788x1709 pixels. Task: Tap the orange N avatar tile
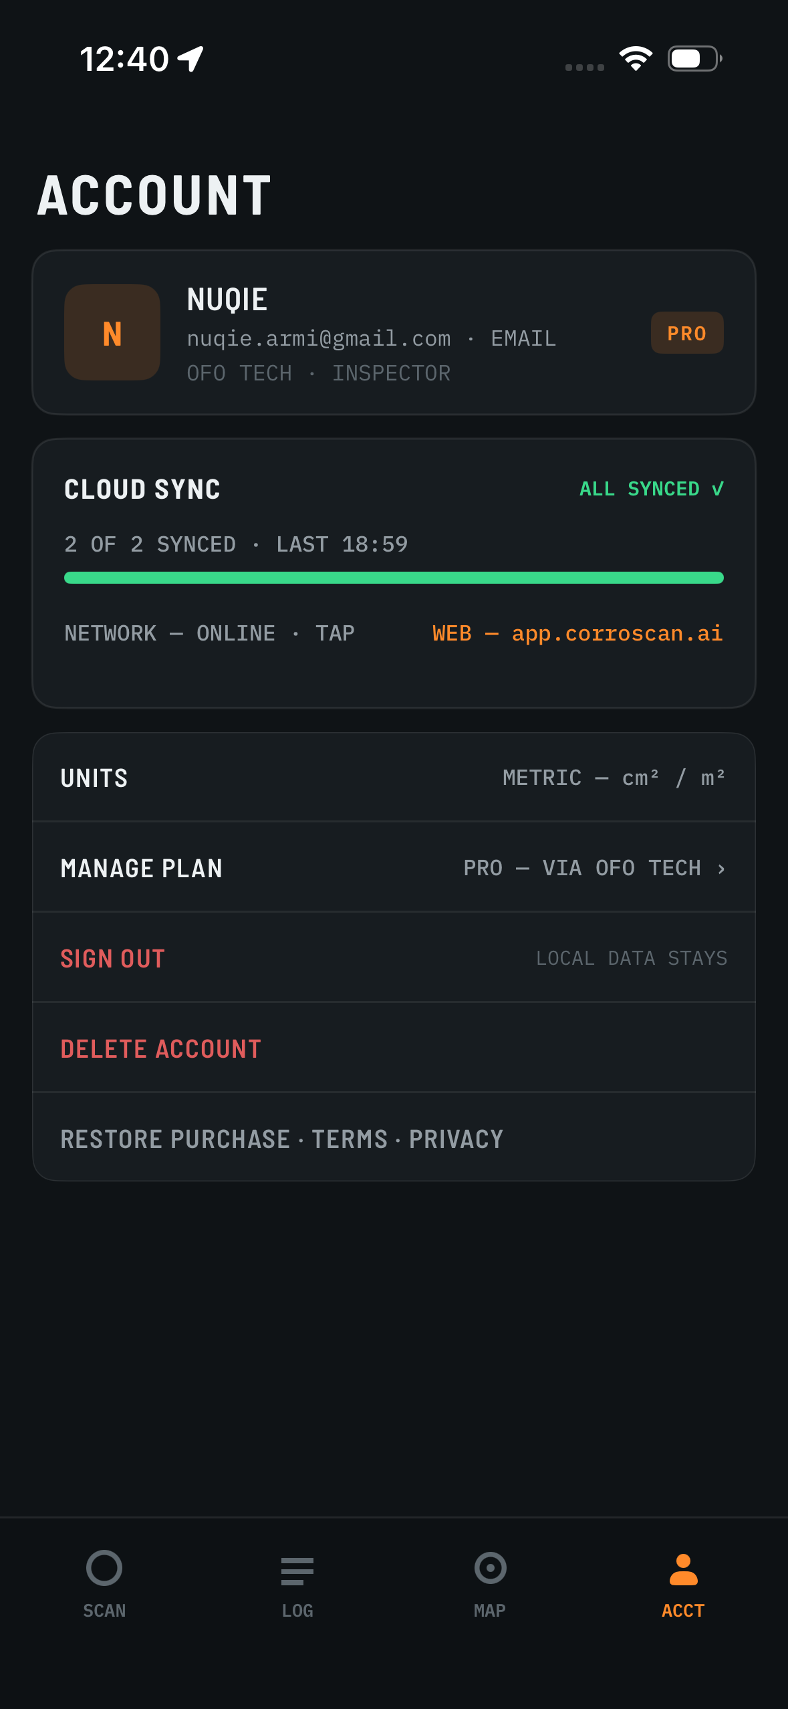[112, 333]
